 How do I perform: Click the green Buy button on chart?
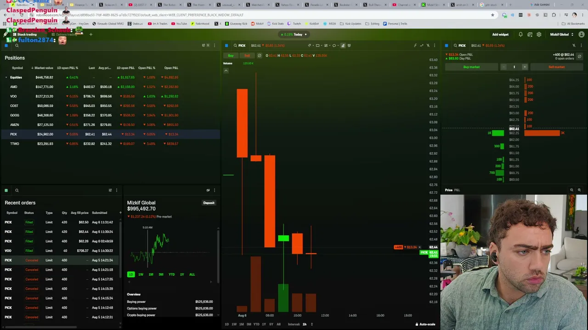click(231, 55)
